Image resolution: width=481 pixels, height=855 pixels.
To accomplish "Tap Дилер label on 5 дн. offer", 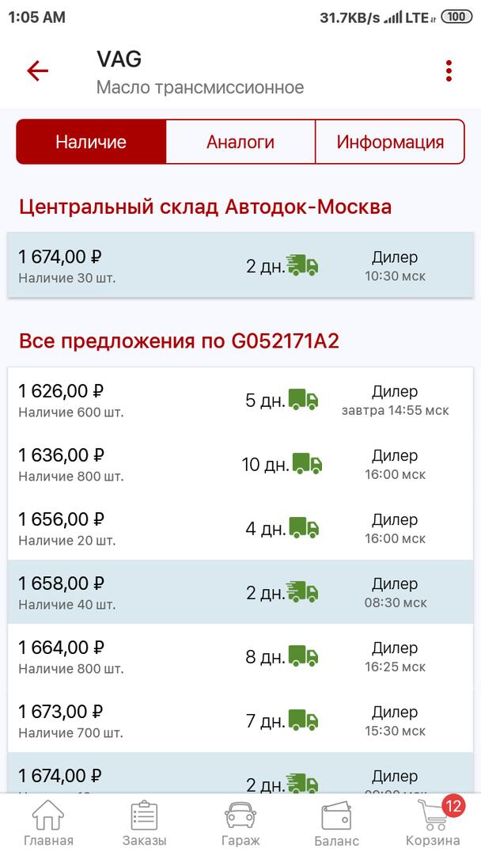I will (395, 391).
